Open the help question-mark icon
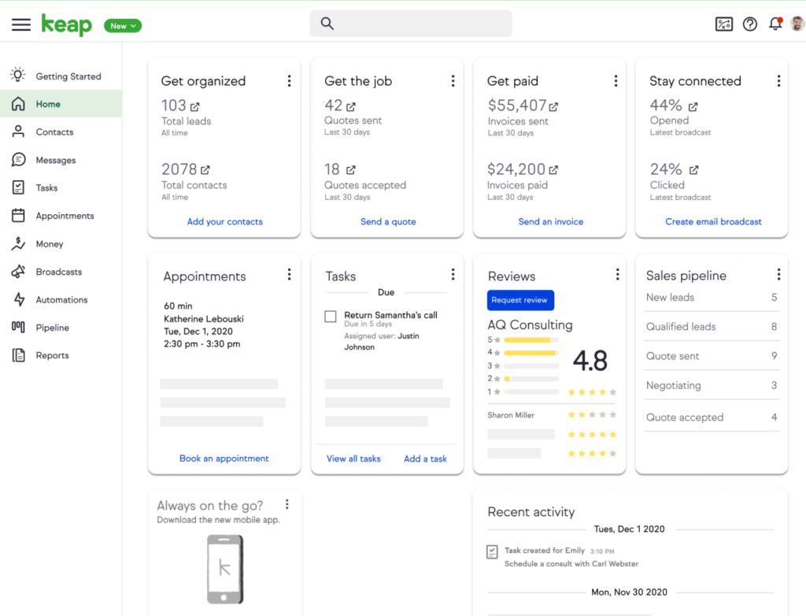806x616 pixels. point(749,24)
